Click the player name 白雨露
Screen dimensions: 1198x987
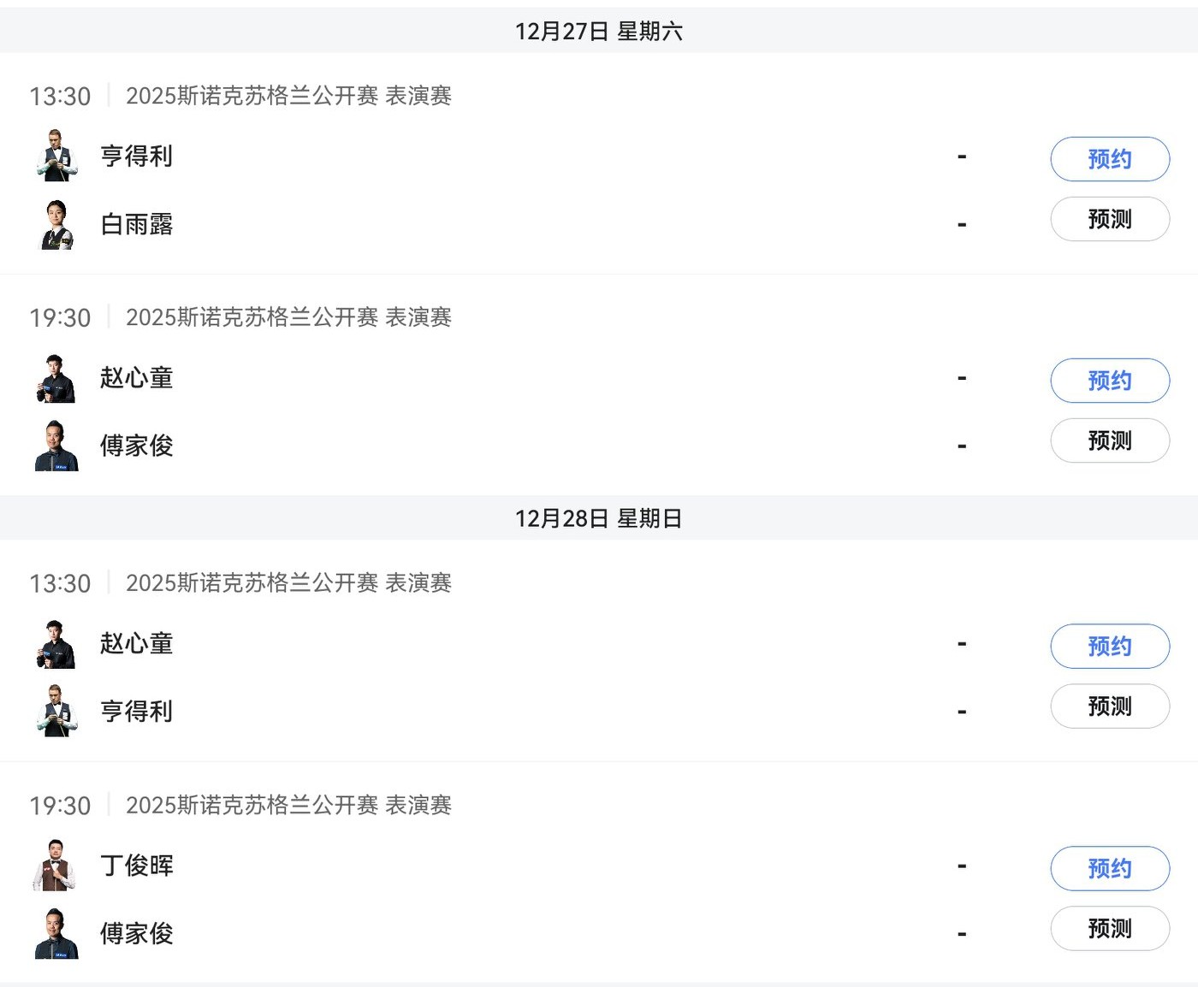(x=137, y=224)
